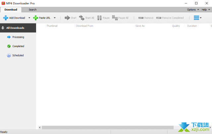Click the Start arrow icon
Viewport: 212px width, 134px height.
pos(67,18)
